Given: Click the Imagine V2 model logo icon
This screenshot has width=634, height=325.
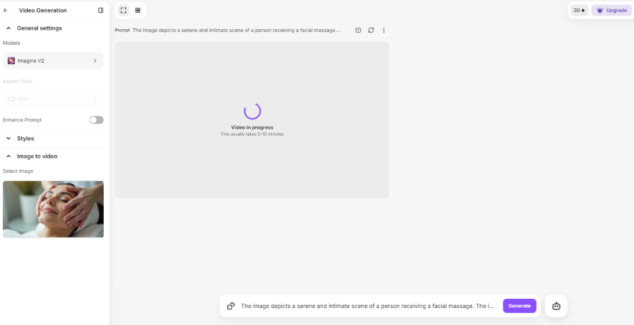Looking at the screenshot, I should click(11, 60).
